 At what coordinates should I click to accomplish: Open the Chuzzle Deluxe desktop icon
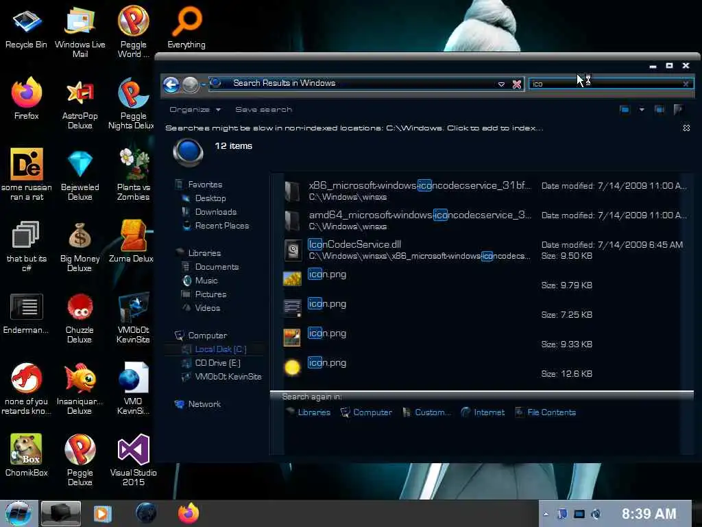(x=80, y=318)
